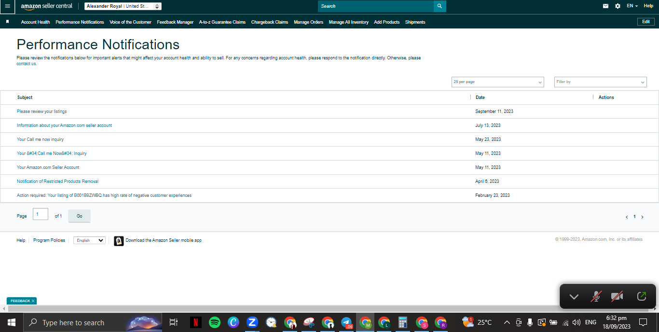
Task: Open the Alexander Royal account switcher dropdown
Action: (123, 6)
